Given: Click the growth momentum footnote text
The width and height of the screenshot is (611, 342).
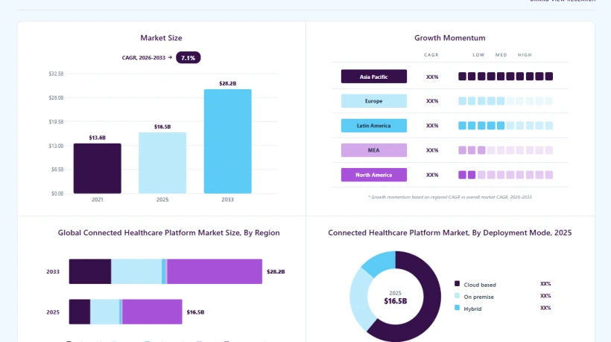Looking at the screenshot, I should (449, 197).
